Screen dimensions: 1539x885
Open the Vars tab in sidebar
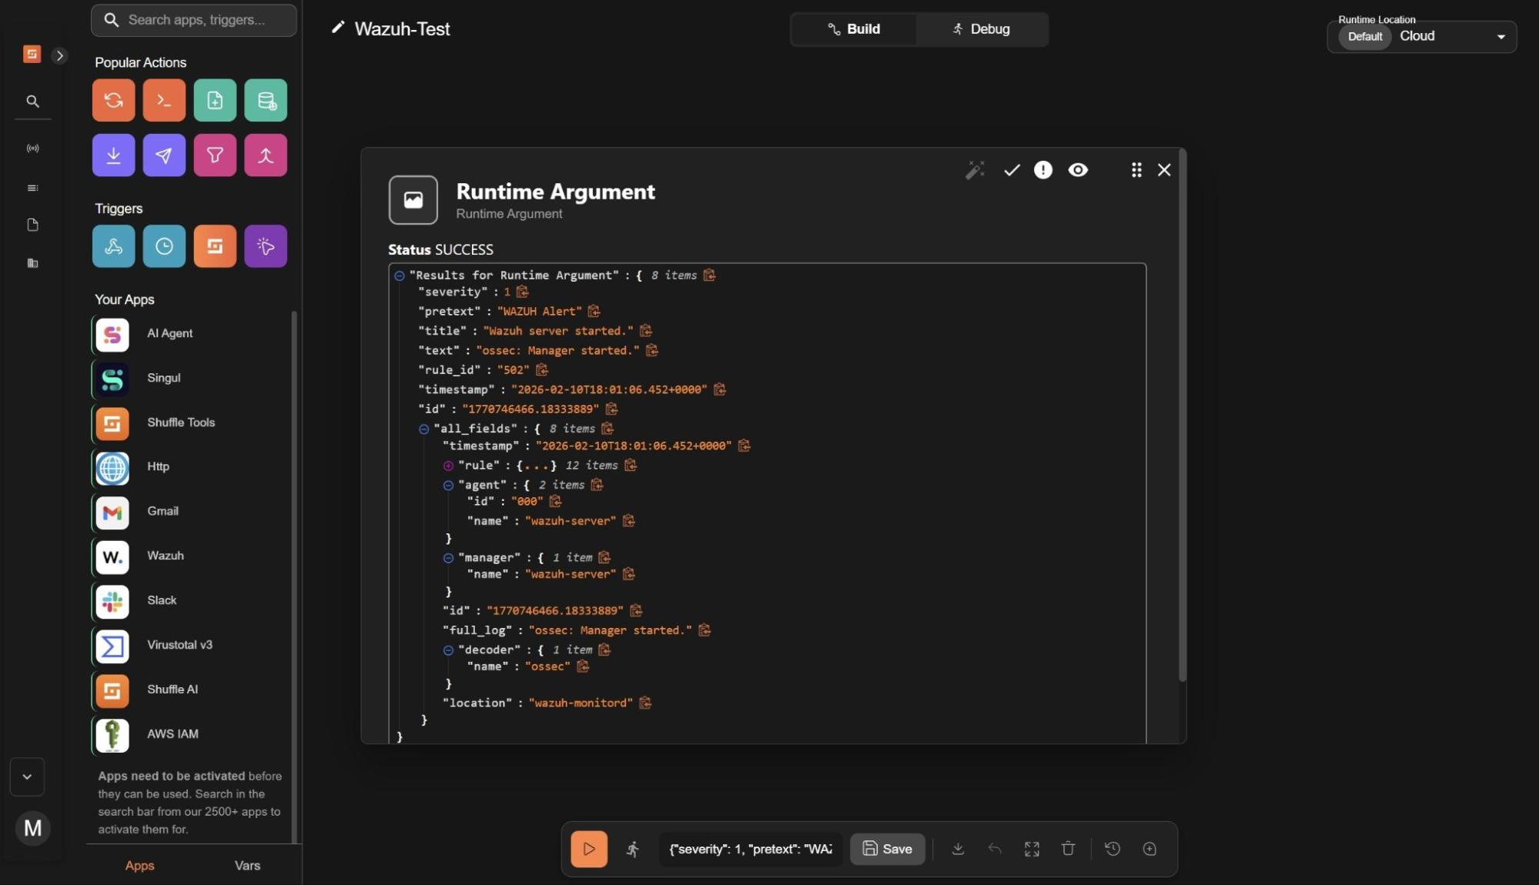pos(247,866)
